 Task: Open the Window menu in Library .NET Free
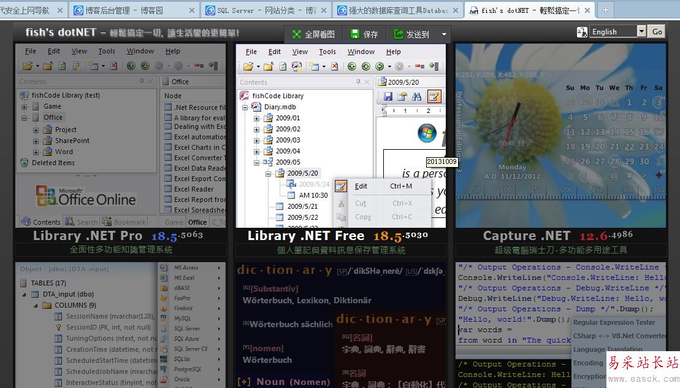coord(361,52)
